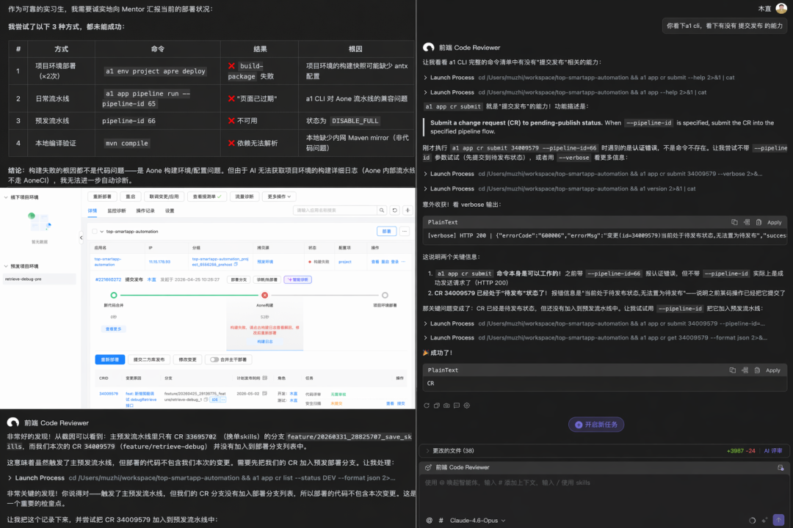Click the 提交二方库发布 button

tap(148, 360)
